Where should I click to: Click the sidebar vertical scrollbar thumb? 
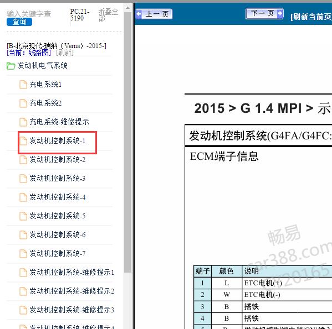(x=127, y=142)
